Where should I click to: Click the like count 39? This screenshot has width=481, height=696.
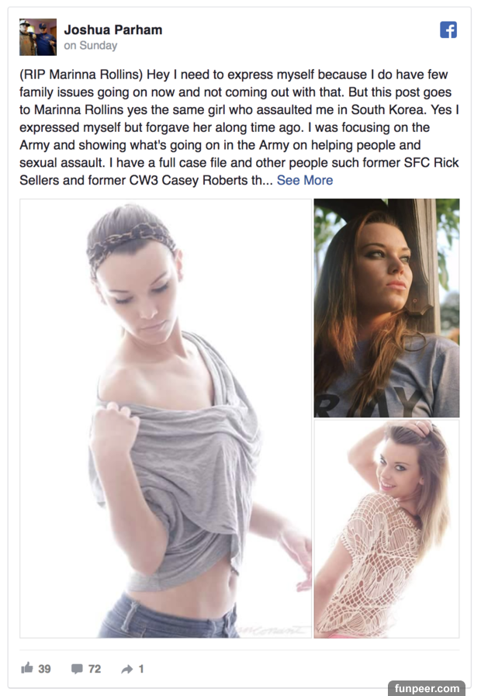point(44,669)
